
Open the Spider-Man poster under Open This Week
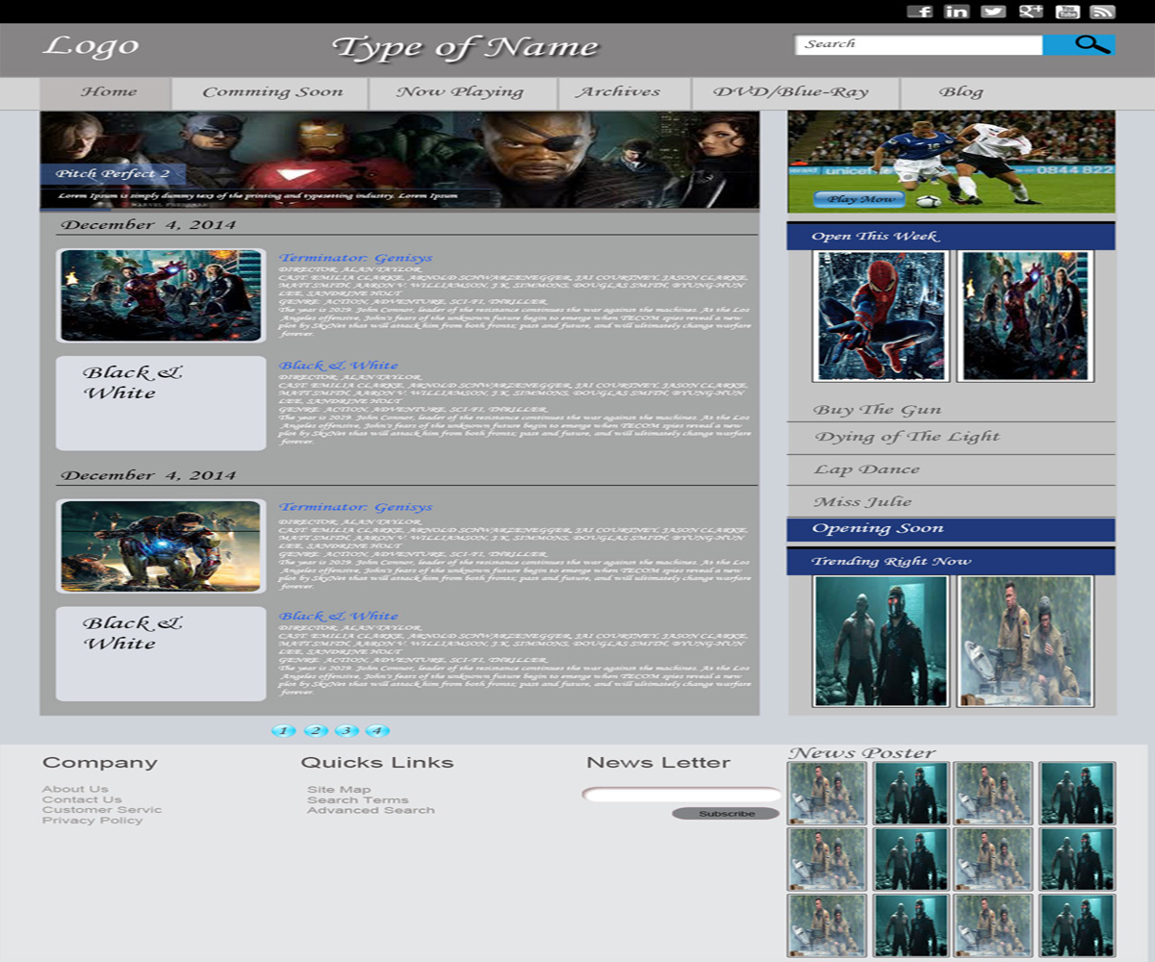pyautogui.click(x=881, y=316)
